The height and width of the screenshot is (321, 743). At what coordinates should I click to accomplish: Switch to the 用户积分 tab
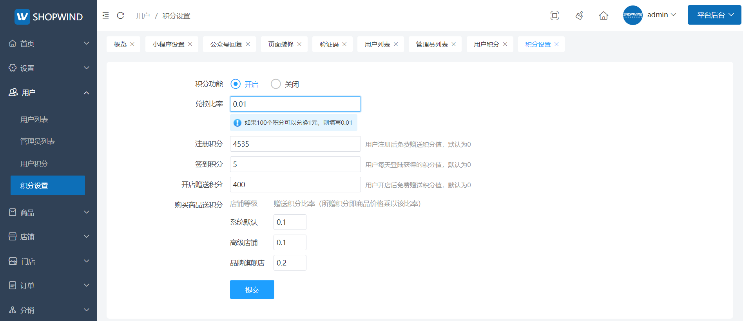(x=487, y=44)
